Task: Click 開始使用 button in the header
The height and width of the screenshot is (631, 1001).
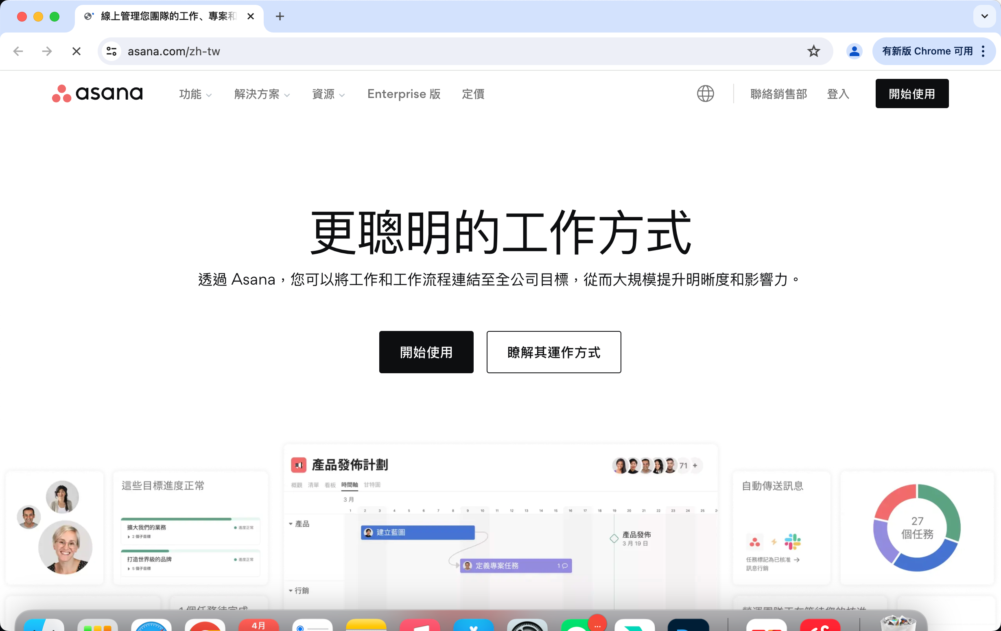Action: tap(912, 94)
